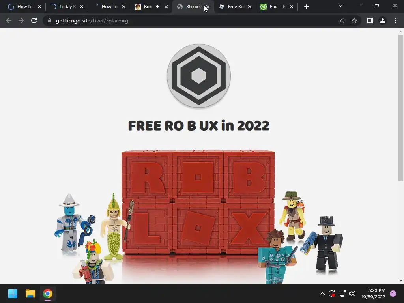Image resolution: width=404 pixels, height=303 pixels.
Task: Minimize the Chrome window
Action: [x=358, y=6]
